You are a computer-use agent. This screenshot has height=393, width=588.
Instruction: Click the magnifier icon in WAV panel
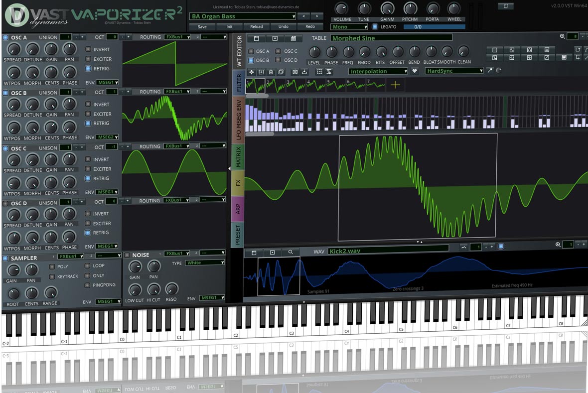point(291,253)
